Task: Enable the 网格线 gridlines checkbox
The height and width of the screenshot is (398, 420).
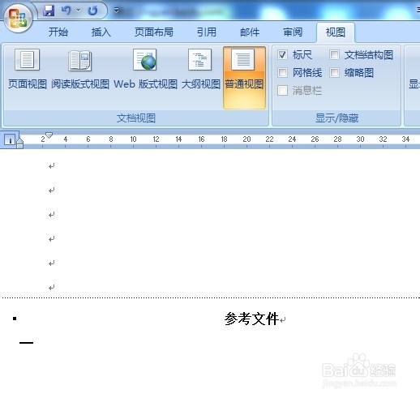Action: point(282,73)
